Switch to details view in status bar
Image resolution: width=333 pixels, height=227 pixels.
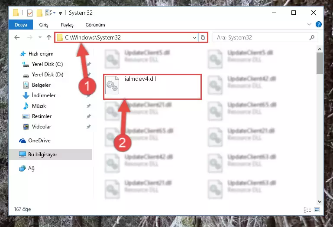tap(307, 210)
